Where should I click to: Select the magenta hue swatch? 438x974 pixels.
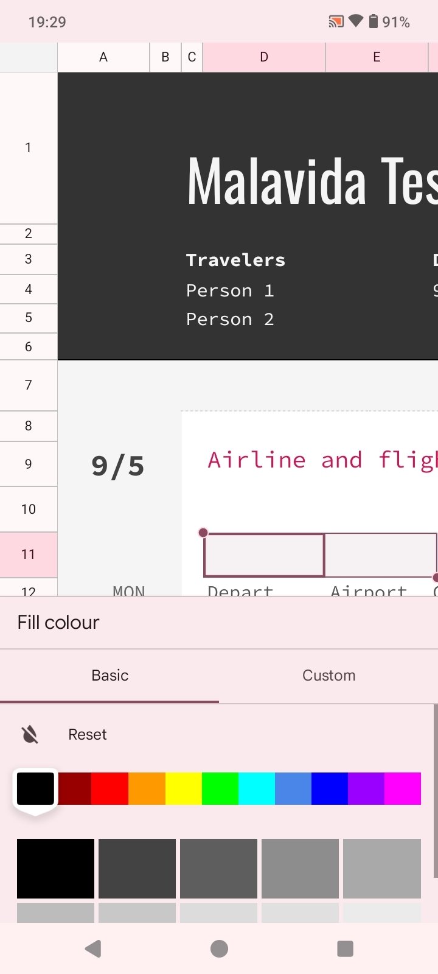403,789
